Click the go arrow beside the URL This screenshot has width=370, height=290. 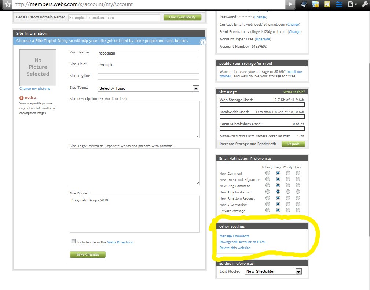[291, 4]
